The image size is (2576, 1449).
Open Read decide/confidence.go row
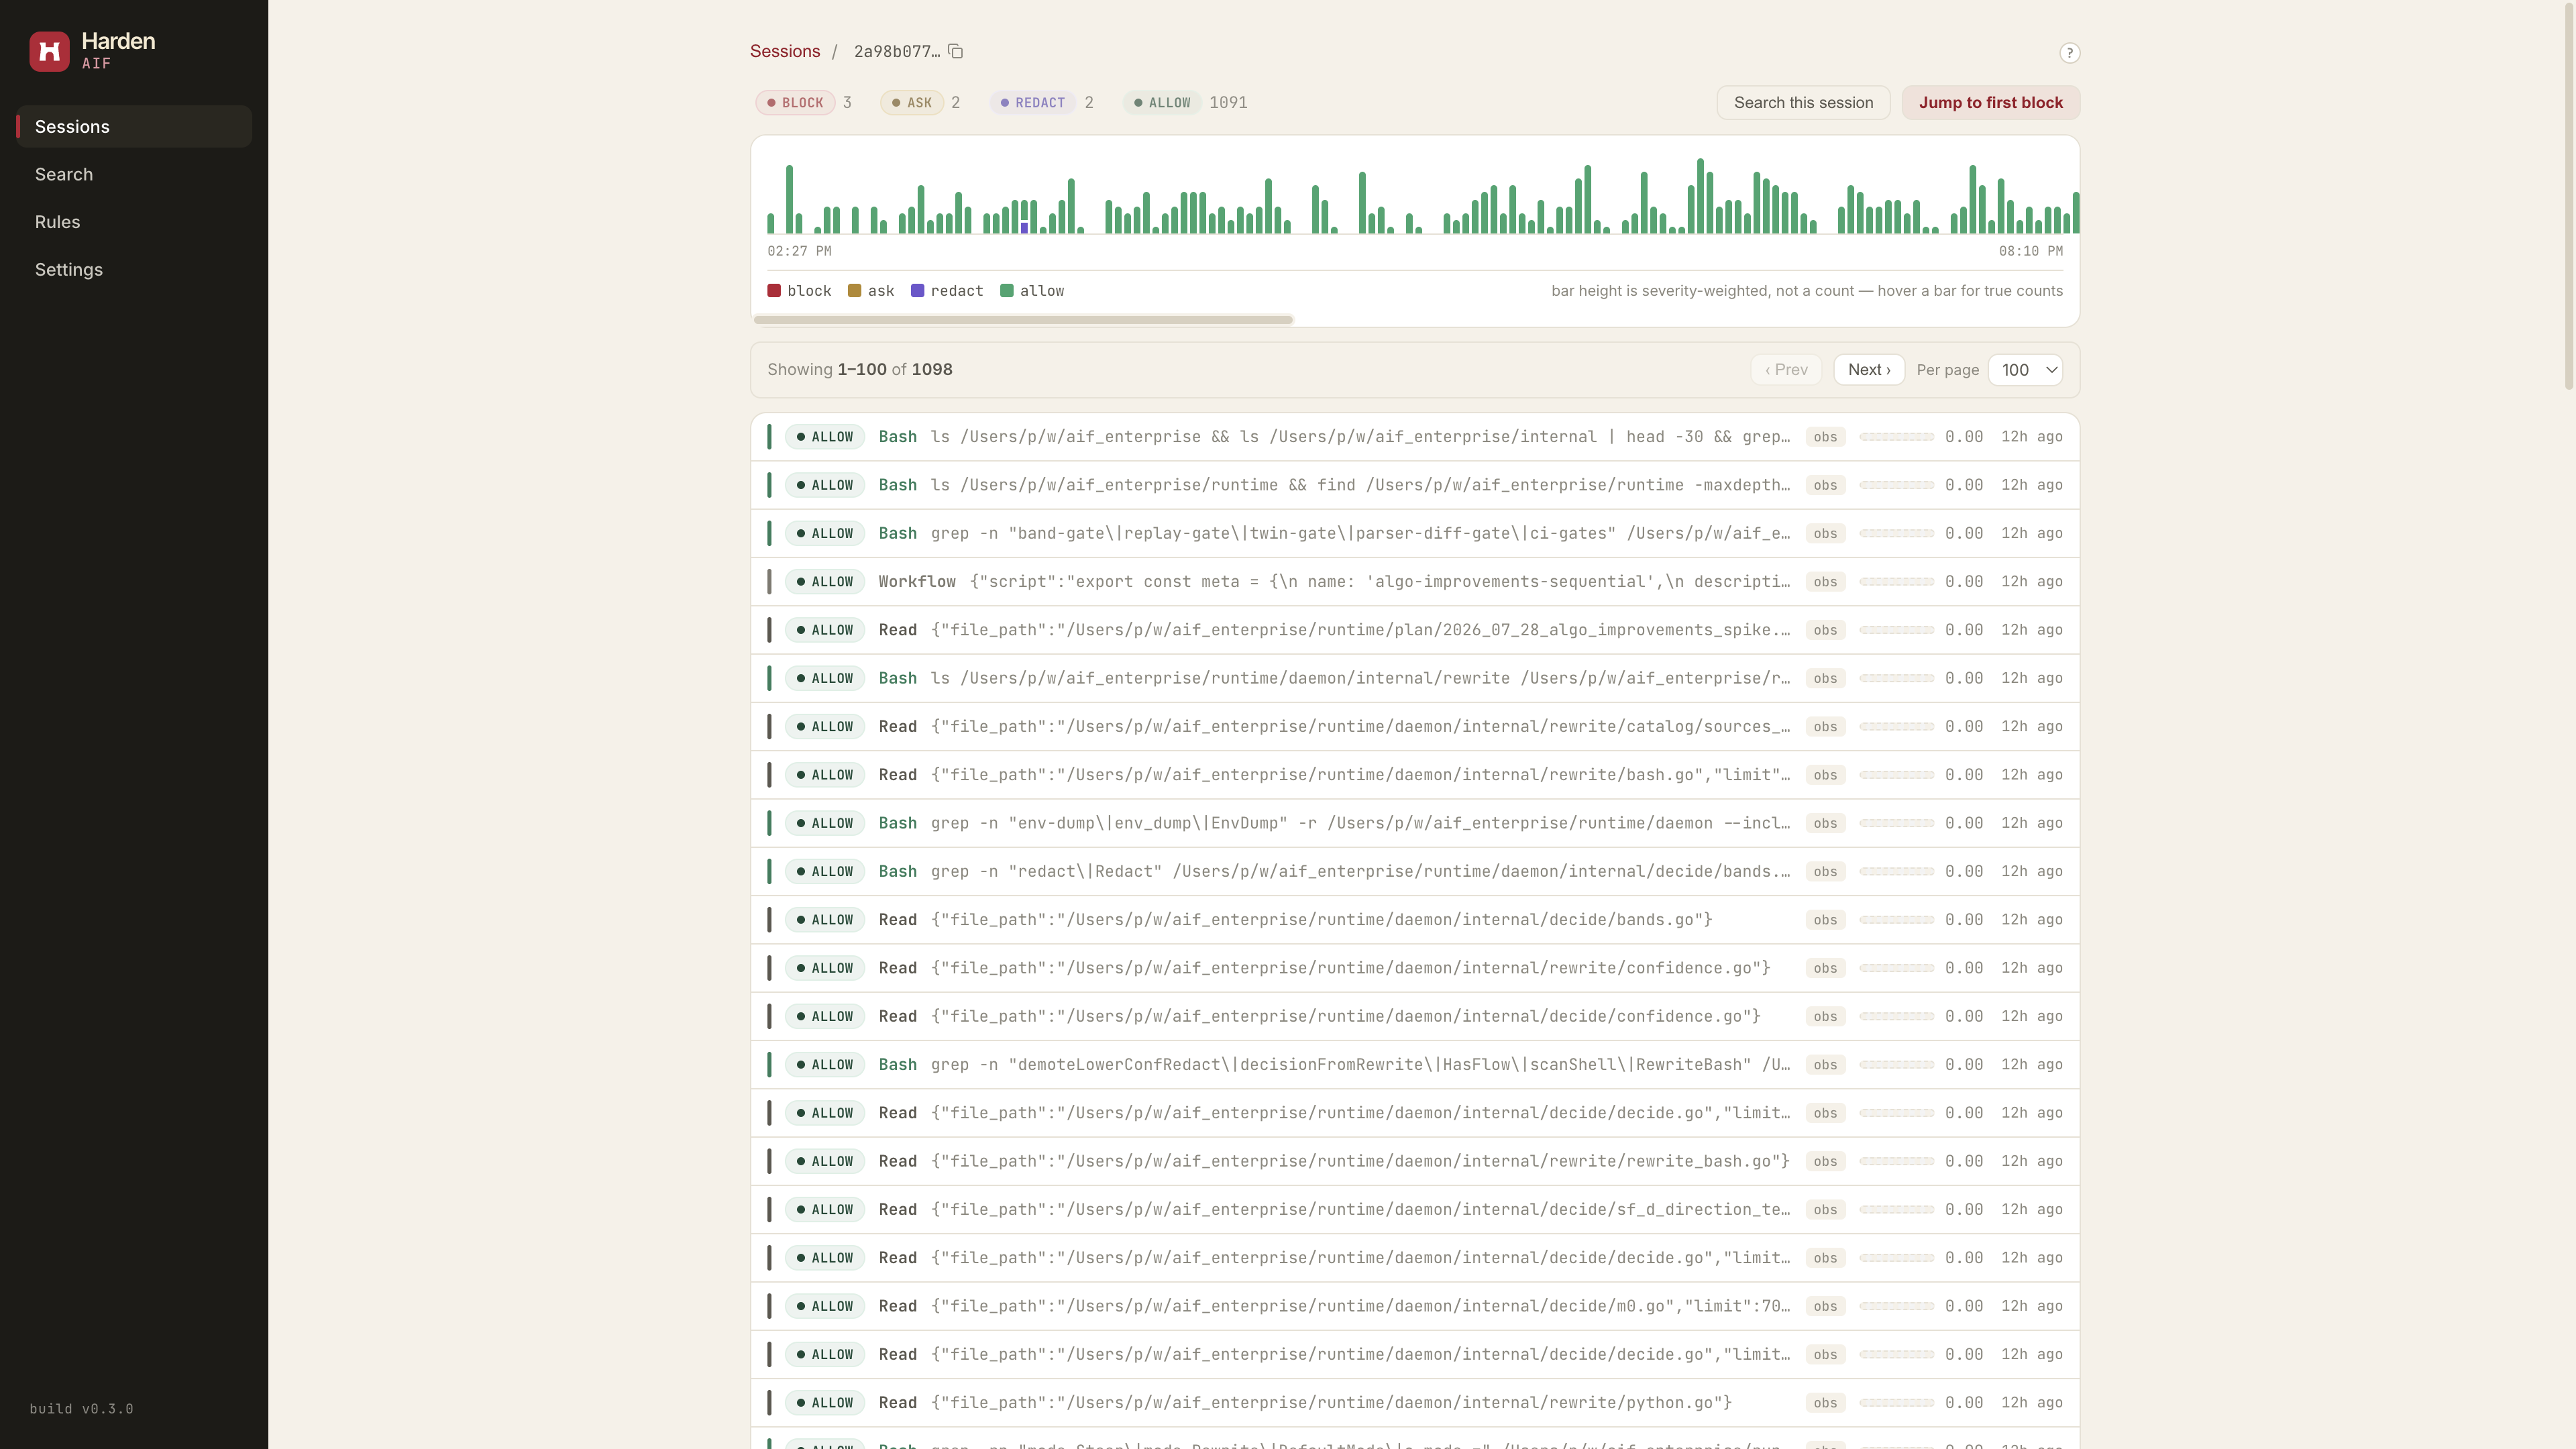pyautogui.click(x=1415, y=1017)
